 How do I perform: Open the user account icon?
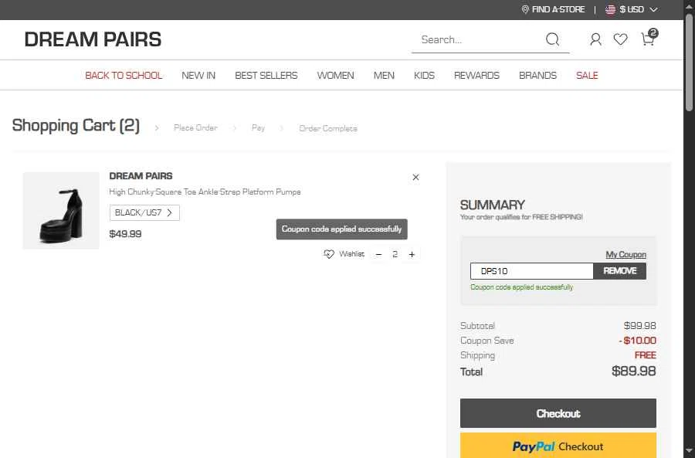[595, 39]
